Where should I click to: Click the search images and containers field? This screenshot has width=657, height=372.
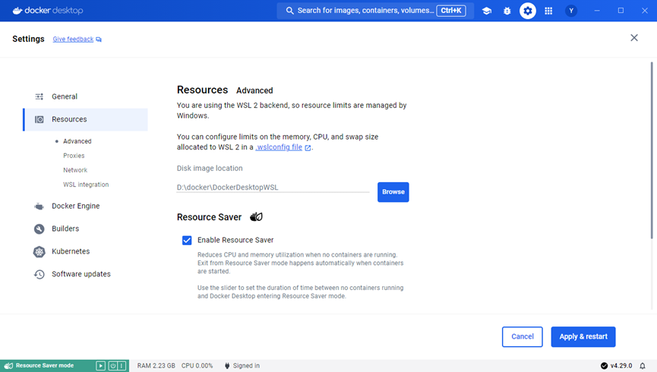(x=360, y=11)
